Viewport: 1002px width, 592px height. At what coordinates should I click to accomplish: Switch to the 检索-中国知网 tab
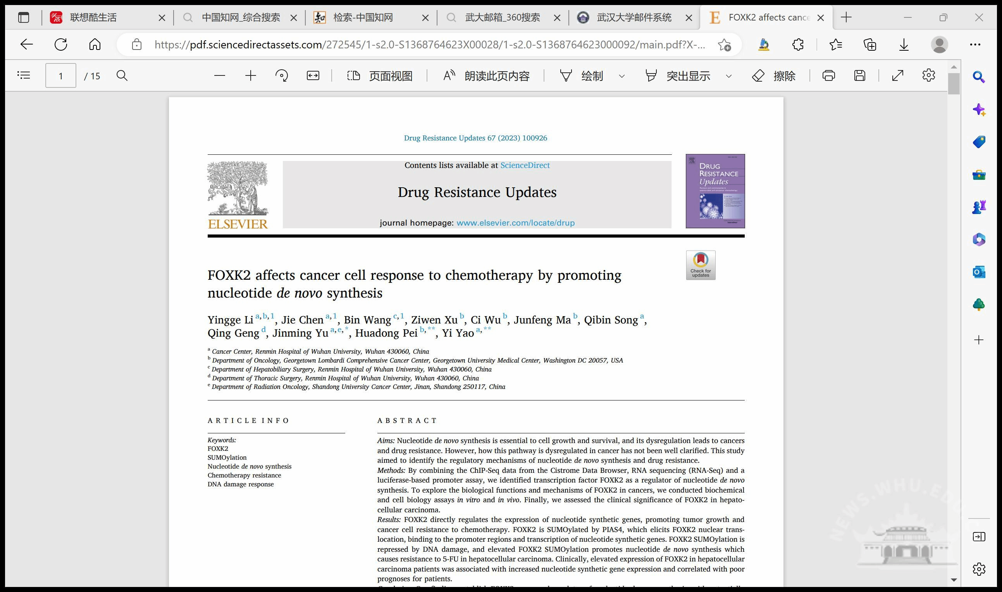(363, 17)
